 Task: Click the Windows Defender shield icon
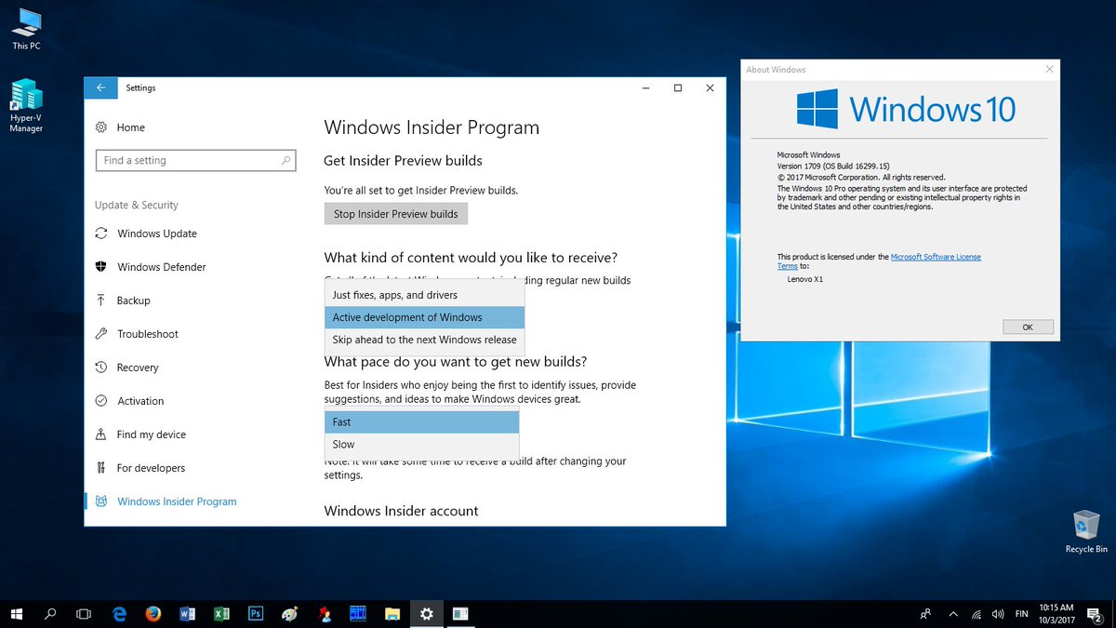click(100, 267)
